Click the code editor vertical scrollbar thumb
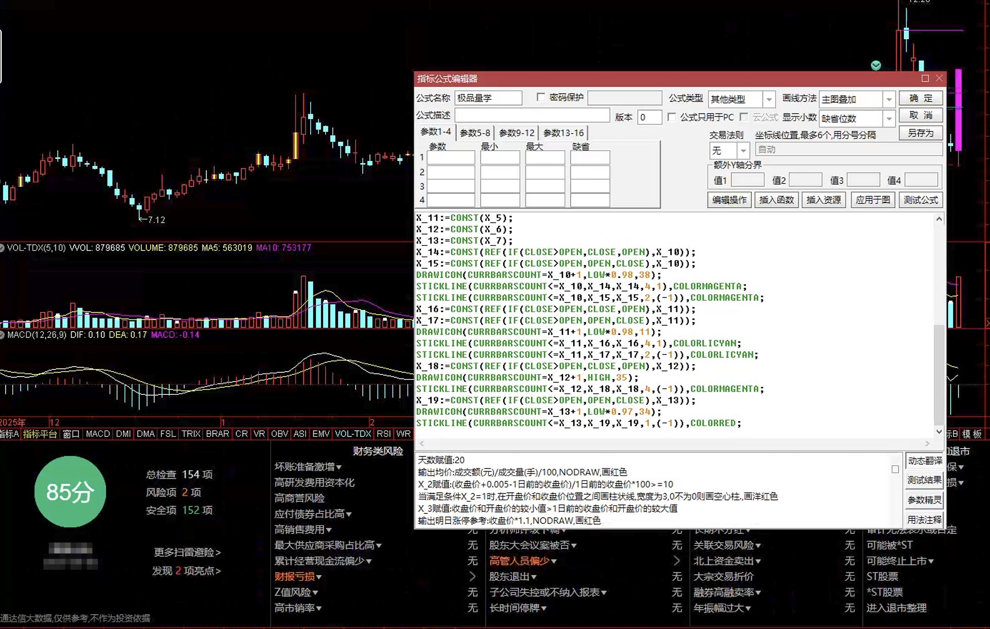Image resolution: width=990 pixels, height=629 pixels. (939, 375)
